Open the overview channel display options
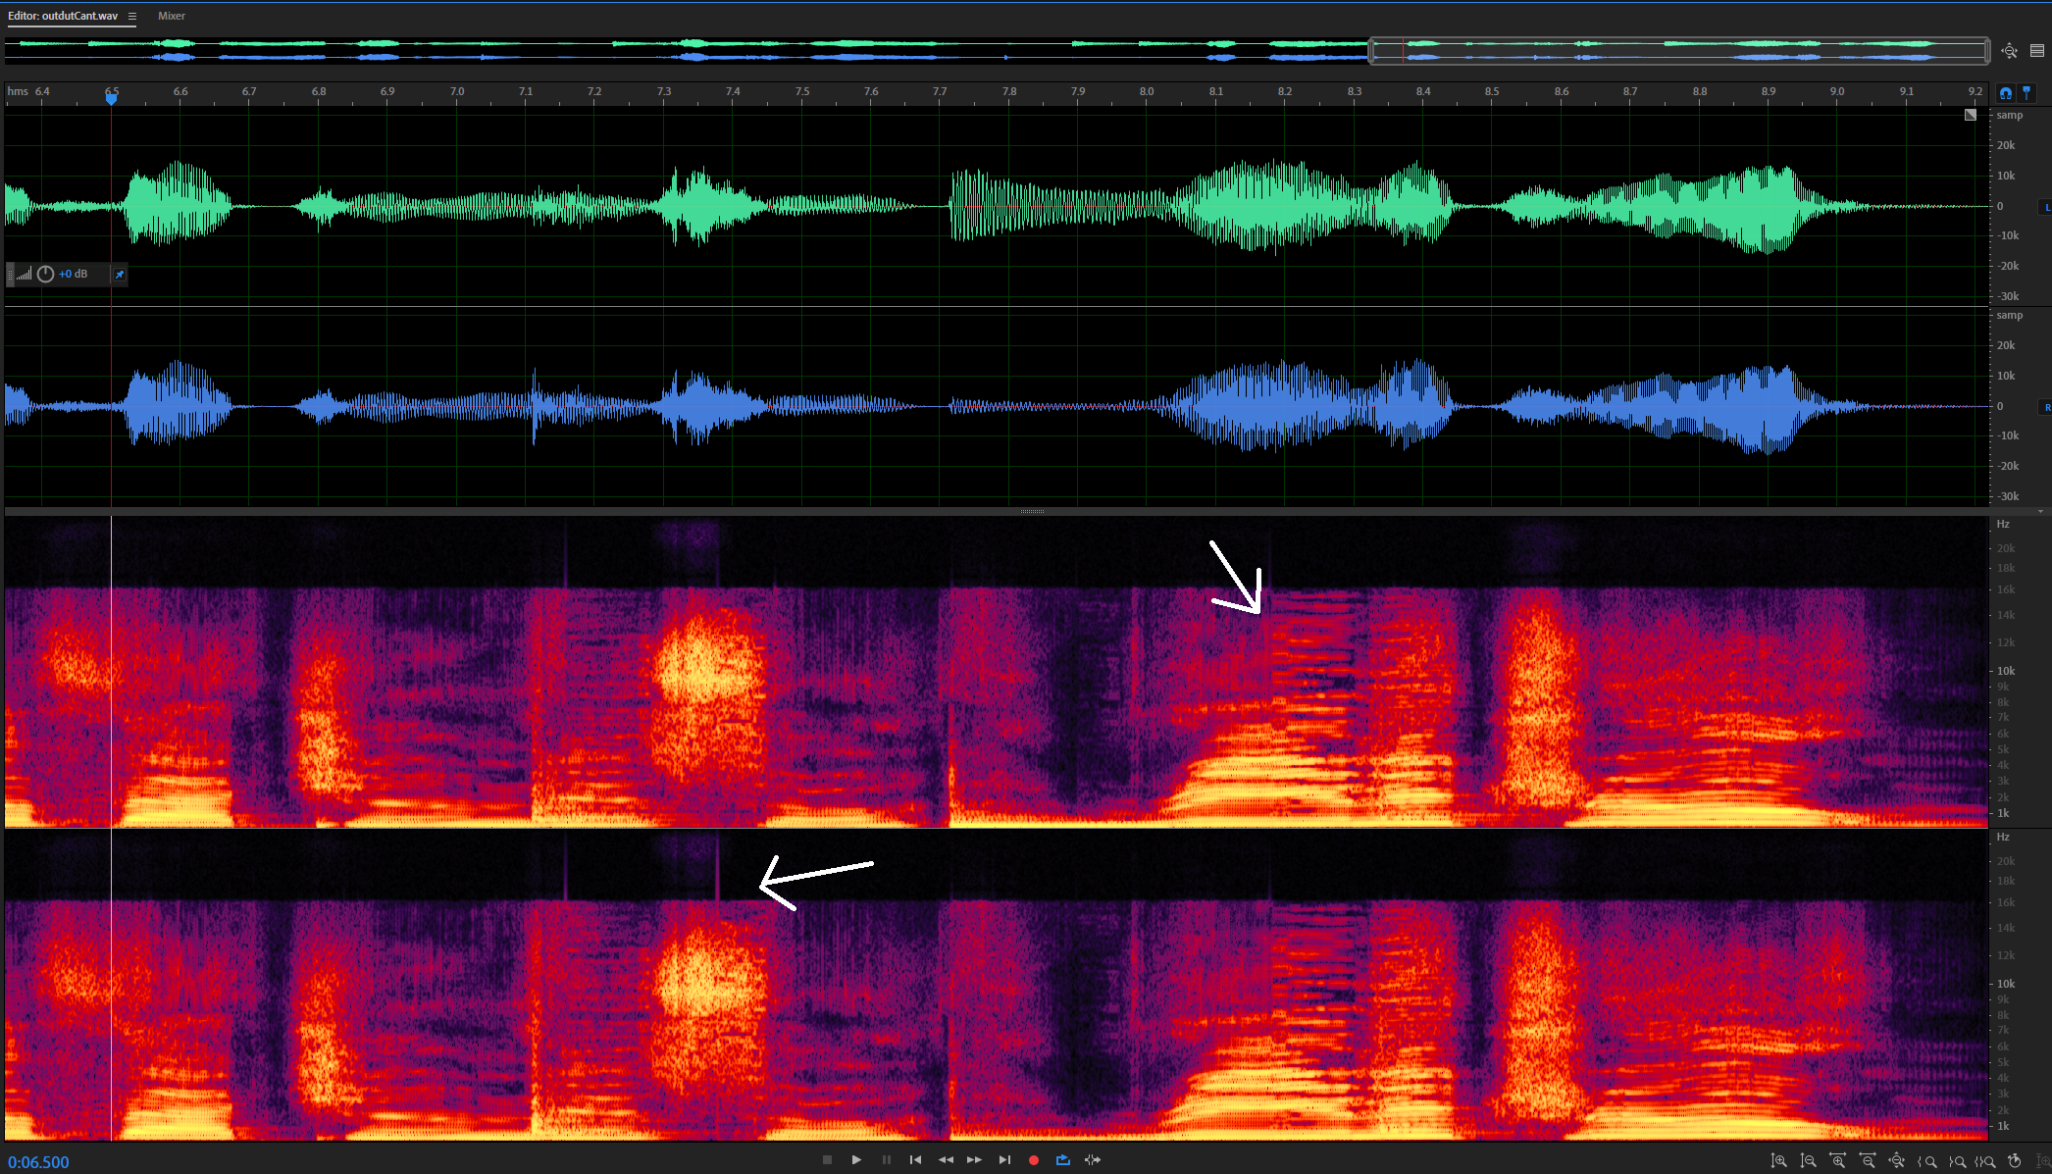The image size is (2052, 1174). (2037, 51)
